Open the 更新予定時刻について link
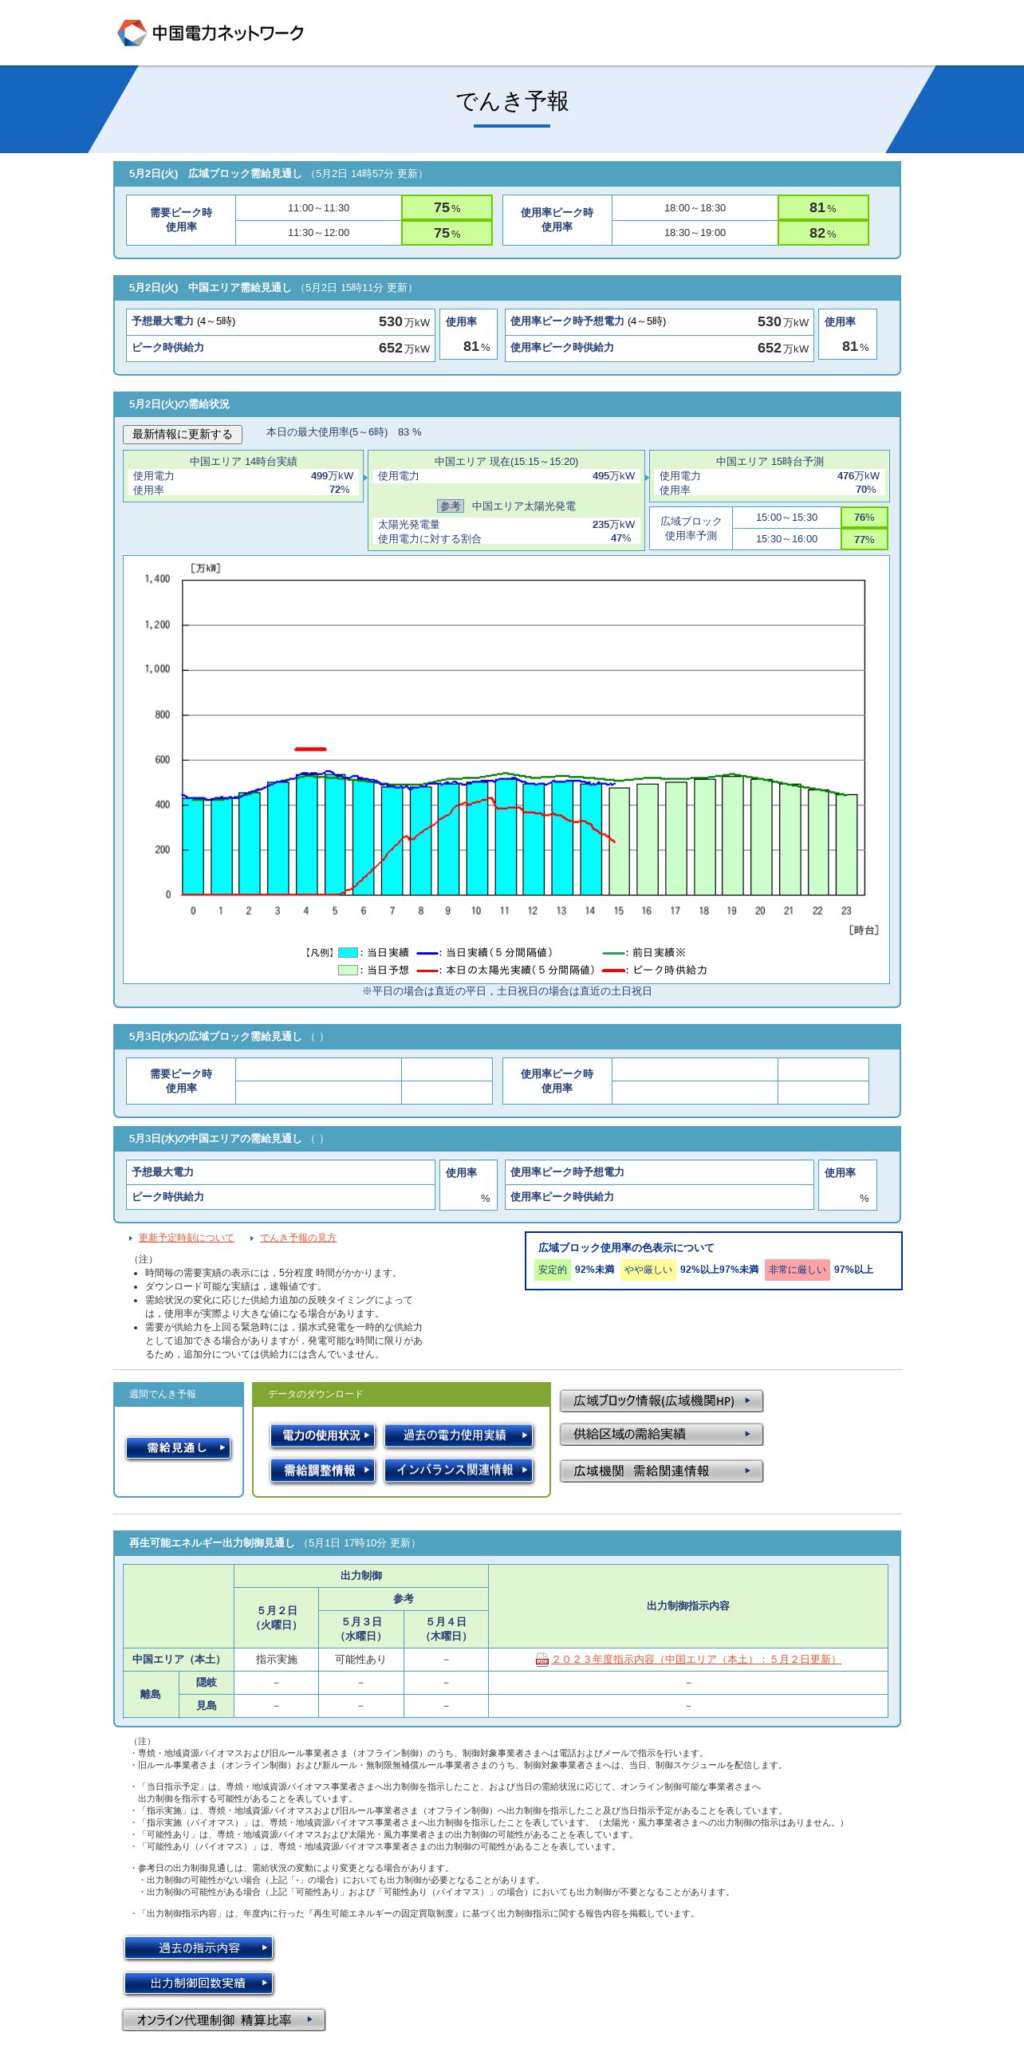The width and height of the screenshot is (1024, 2048). click(x=187, y=1238)
